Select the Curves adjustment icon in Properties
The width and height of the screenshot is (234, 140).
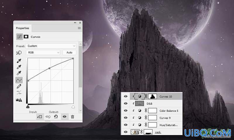19,37
